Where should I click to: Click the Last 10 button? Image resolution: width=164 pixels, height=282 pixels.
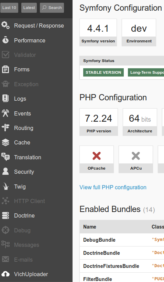click(9, 8)
